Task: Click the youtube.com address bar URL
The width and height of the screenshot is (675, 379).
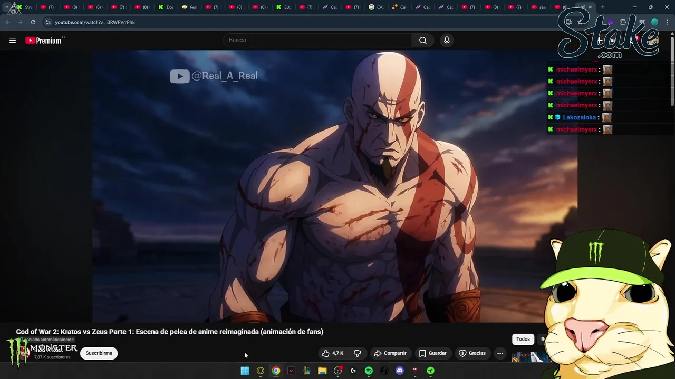Action: (x=95, y=22)
